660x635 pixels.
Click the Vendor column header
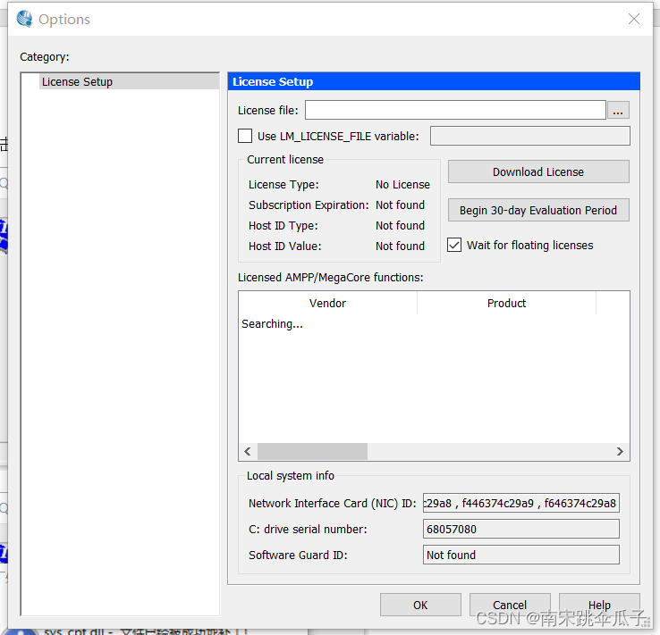click(327, 303)
